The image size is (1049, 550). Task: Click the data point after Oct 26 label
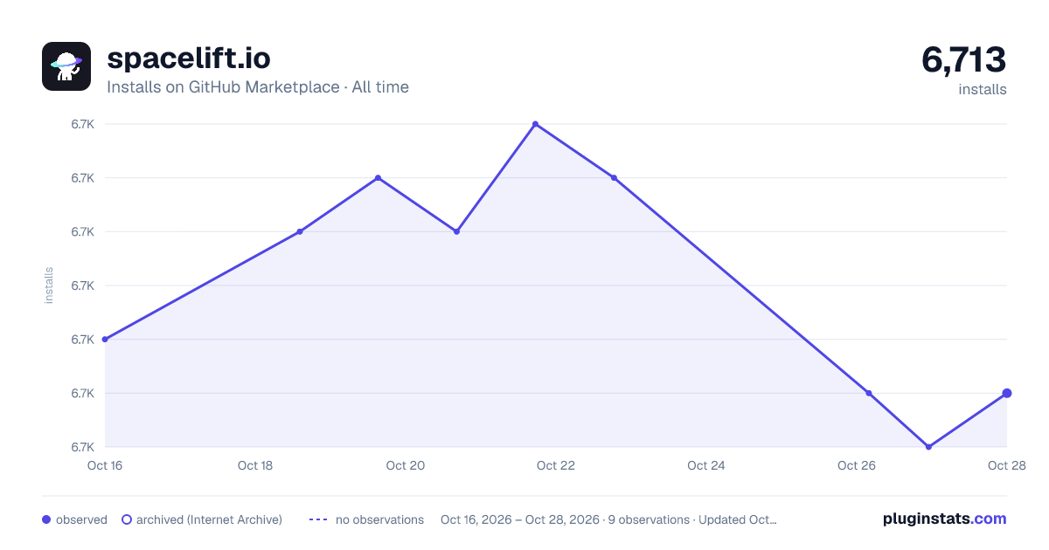tap(869, 393)
